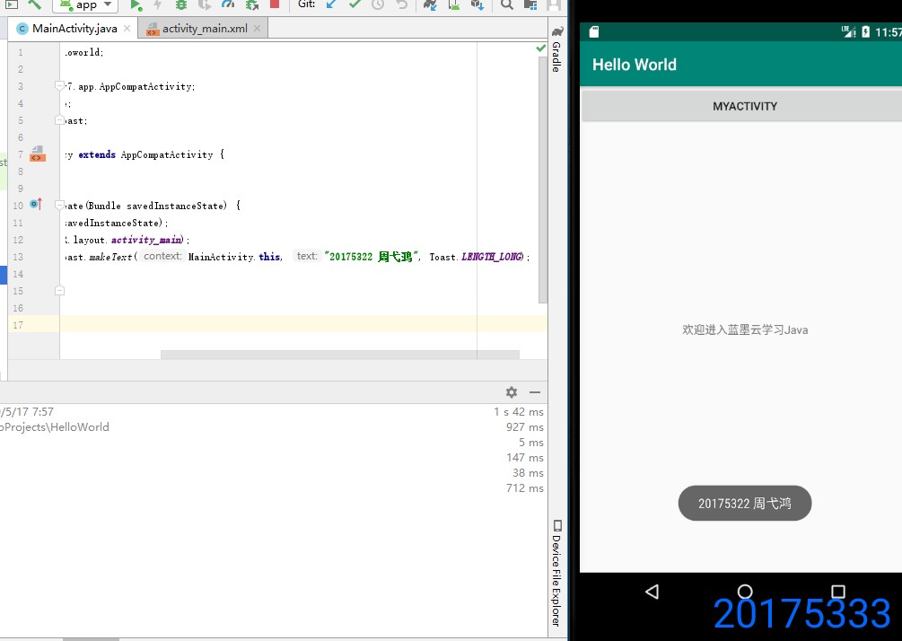Click the editor vertical scrollbar
The width and height of the screenshot is (902, 641).
(x=542, y=179)
